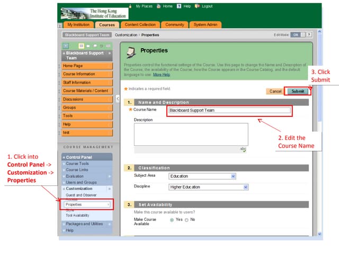Click the Customization right arrow icon

click(110, 189)
